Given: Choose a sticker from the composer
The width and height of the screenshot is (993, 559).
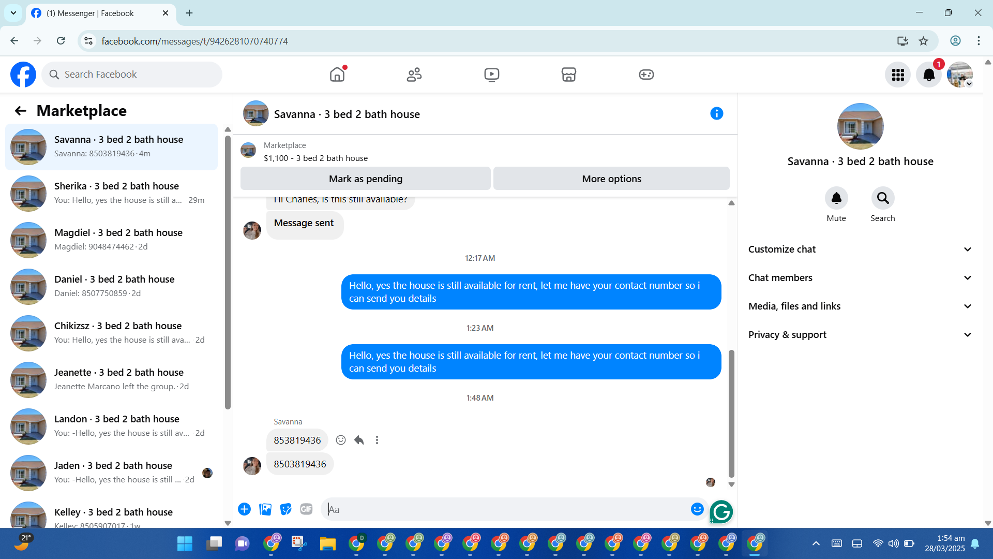Looking at the screenshot, I should [x=285, y=509].
